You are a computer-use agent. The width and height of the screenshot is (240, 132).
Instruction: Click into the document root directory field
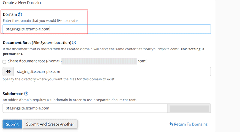tap(112, 71)
